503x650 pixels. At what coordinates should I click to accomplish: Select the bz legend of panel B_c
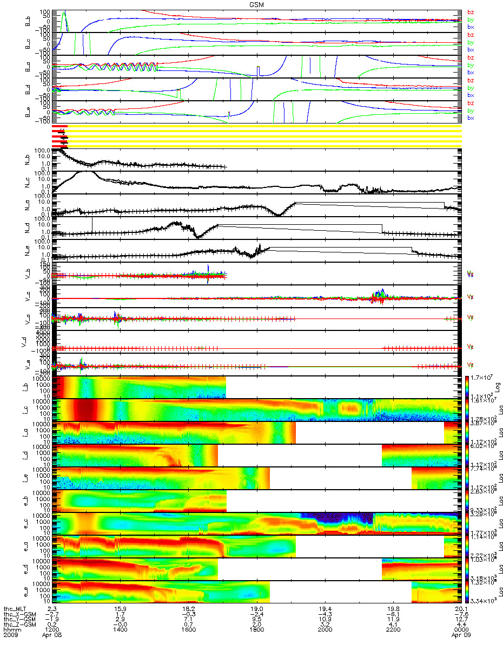pyautogui.click(x=470, y=35)
